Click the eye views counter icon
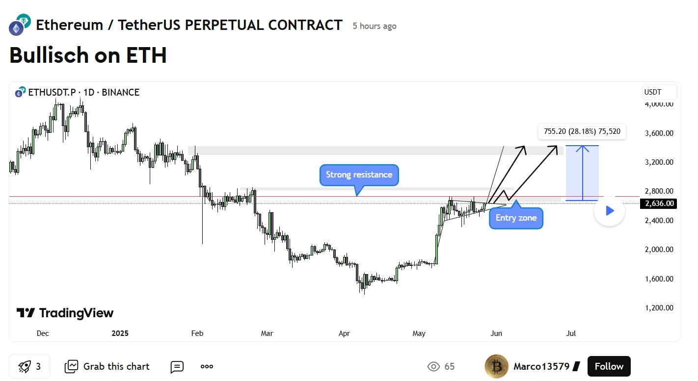This screenshot has height=381, width=698. (x=433, y=366)
